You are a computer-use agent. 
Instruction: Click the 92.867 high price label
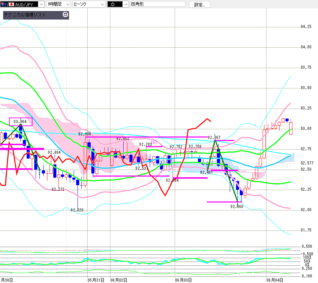[214, 137]
